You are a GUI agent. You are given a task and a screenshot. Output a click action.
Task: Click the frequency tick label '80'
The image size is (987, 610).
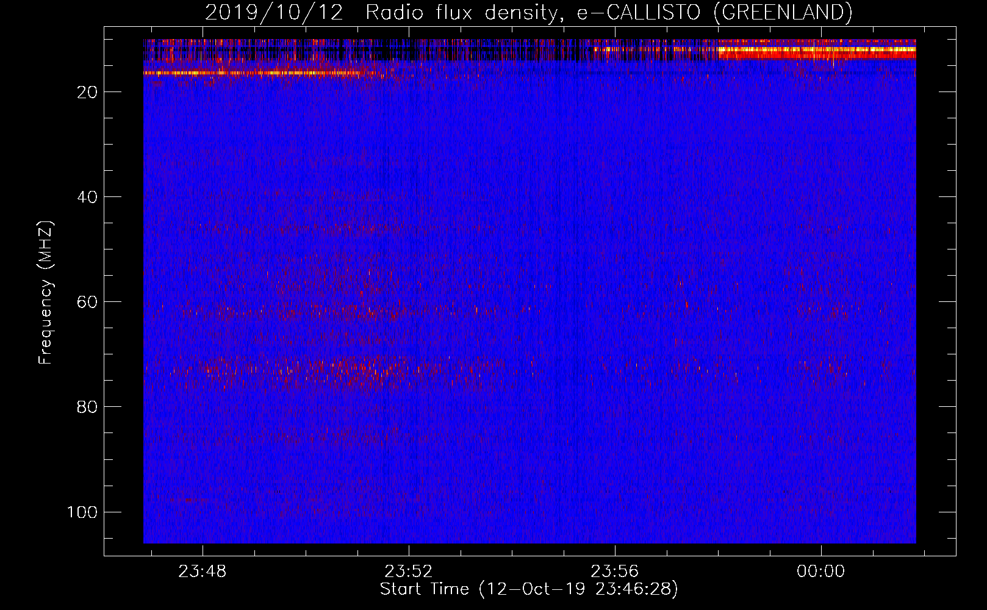88,407
